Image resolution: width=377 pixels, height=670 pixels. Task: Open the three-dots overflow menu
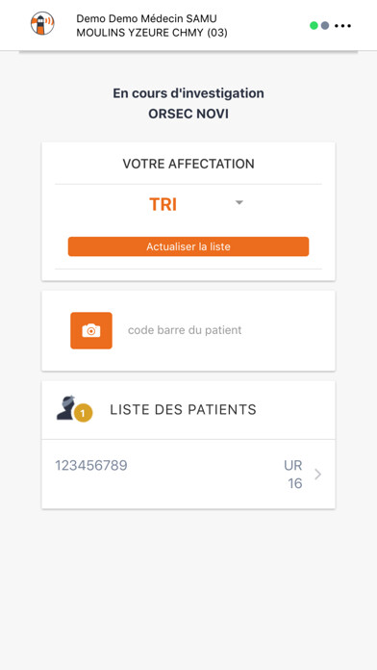pyautogui.click(x=342, y=26)
